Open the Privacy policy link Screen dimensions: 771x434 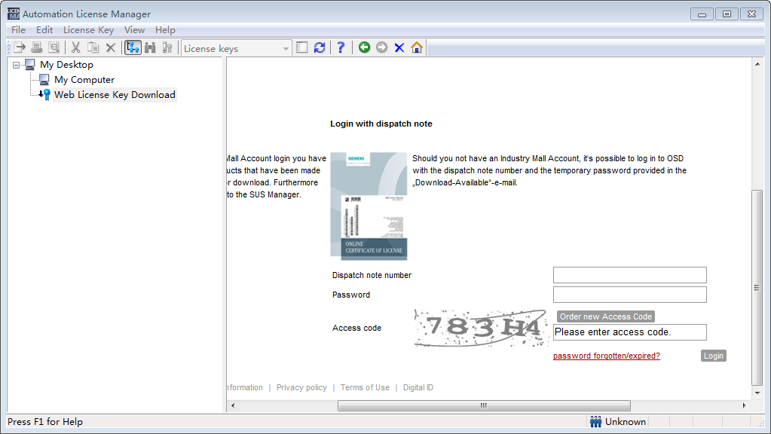click(301, 387)
